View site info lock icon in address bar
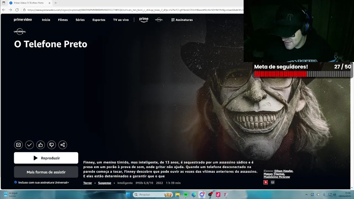 (x=24, y=10)
